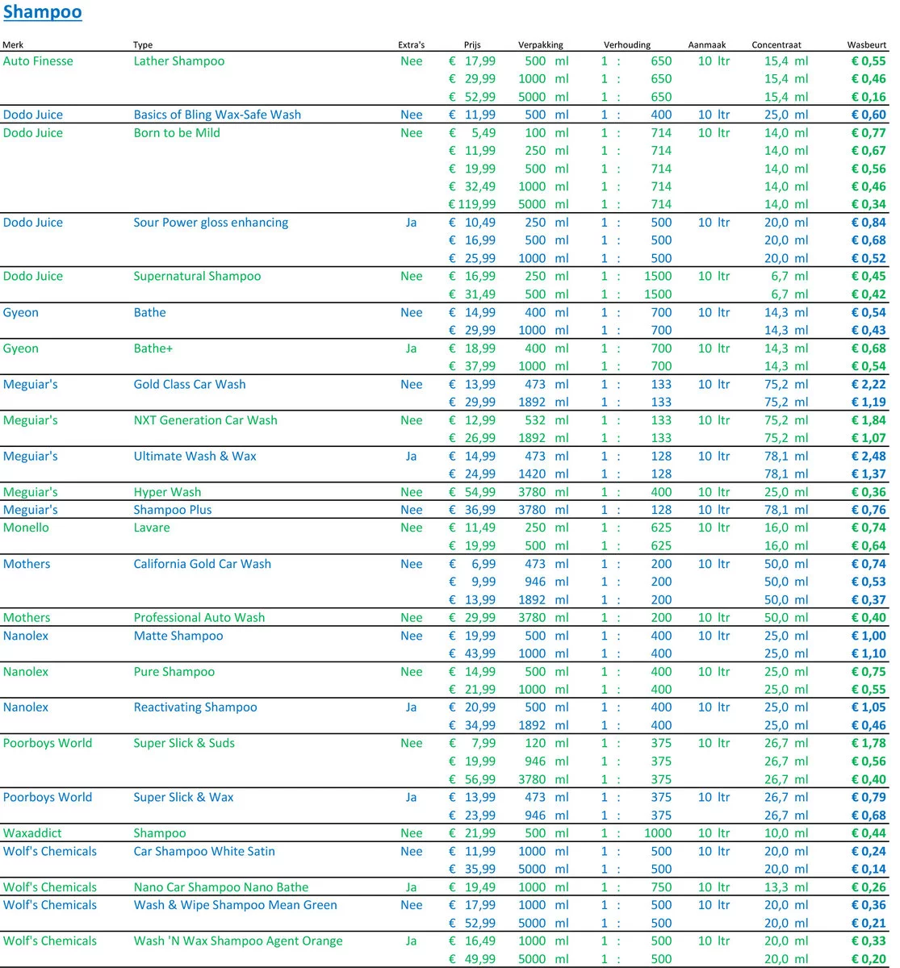Select the Verpakking column header

click(x=541, y=45)
